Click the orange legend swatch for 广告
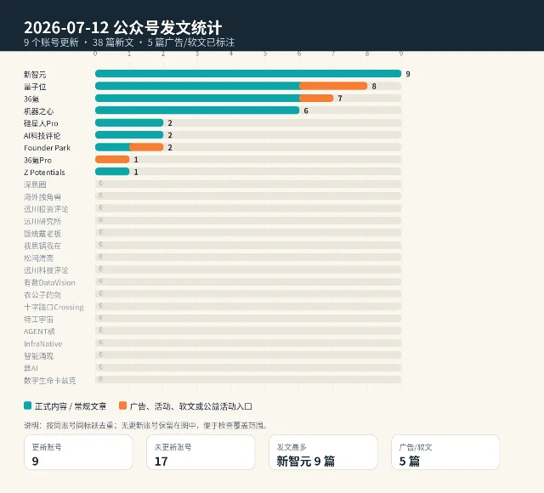The height and width of the screenshot is (493, 544). coord(122,405)
